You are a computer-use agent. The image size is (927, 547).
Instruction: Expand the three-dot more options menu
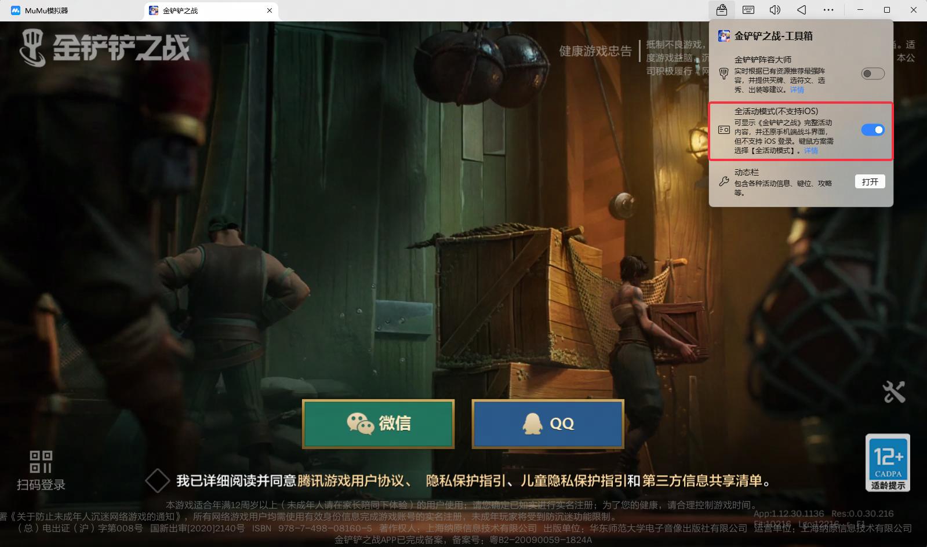pos(828,10)
